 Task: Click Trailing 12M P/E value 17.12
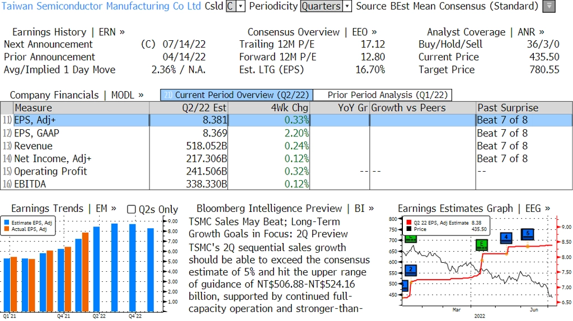(373, 44)
